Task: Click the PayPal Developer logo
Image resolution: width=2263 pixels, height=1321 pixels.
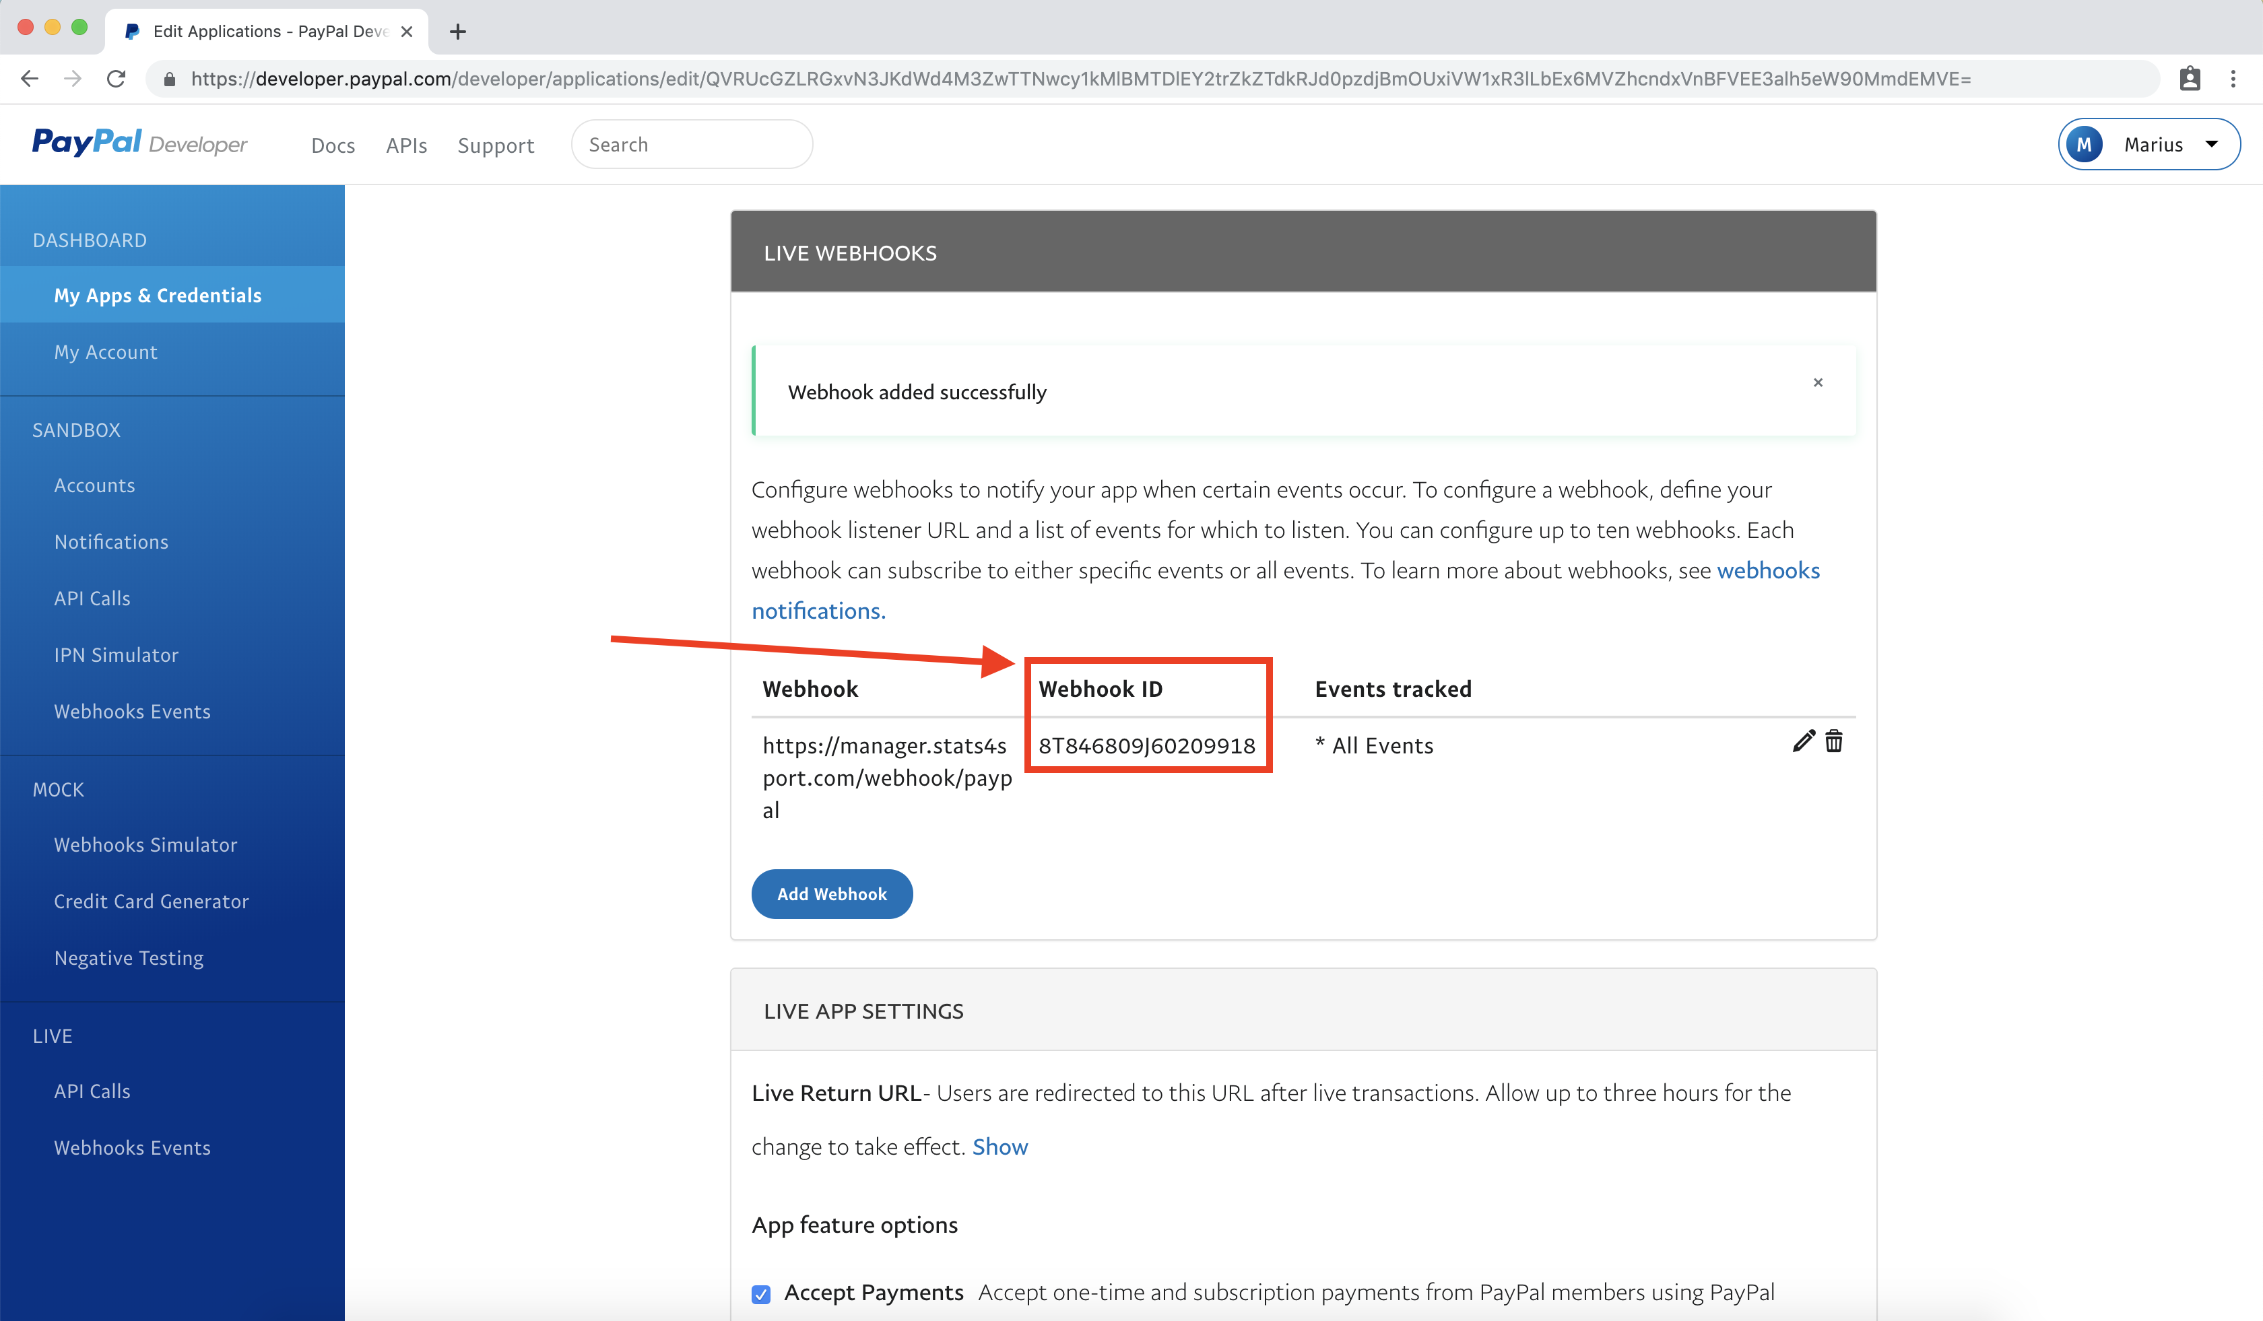Action: [x=139, y=143]
